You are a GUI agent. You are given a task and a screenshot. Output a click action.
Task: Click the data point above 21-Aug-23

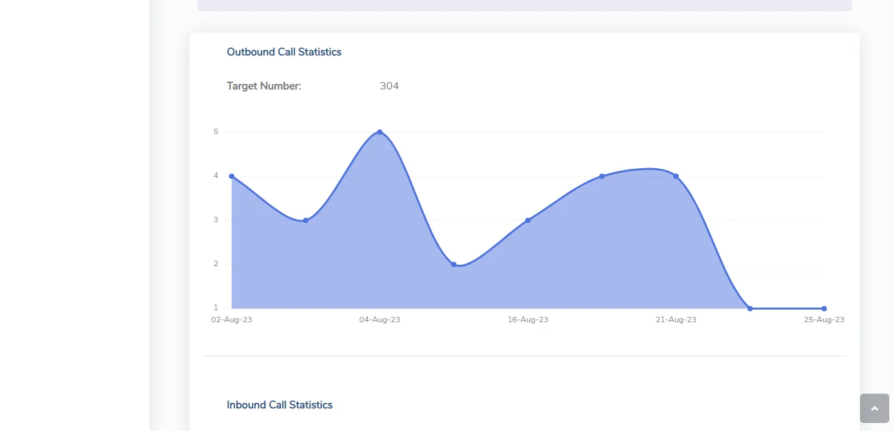click(x=676, y=176)
